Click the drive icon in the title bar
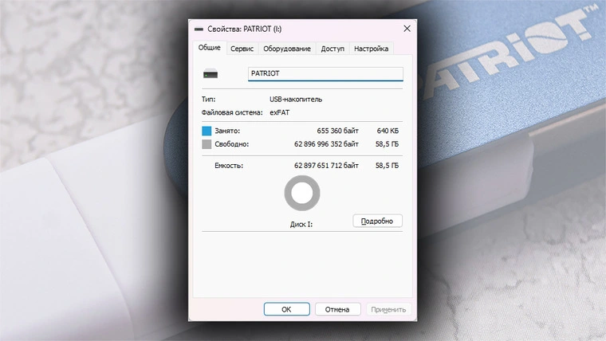This screenshot has height=341, width=606. 199,29
